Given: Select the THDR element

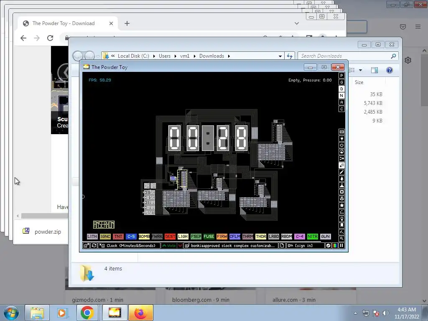Looking at the screenshot, I should tap(261, 237).
